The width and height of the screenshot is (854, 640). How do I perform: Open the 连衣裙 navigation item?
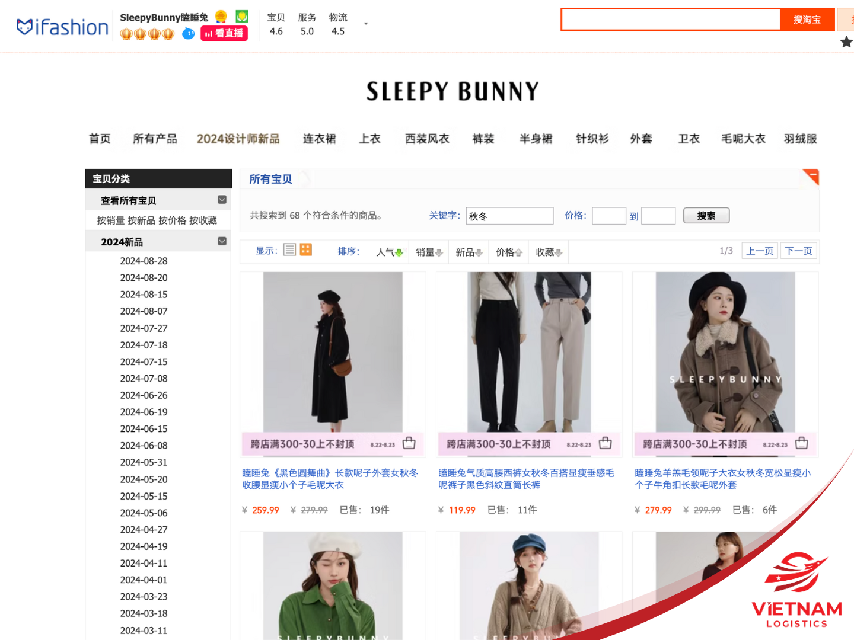click(320, 139)
